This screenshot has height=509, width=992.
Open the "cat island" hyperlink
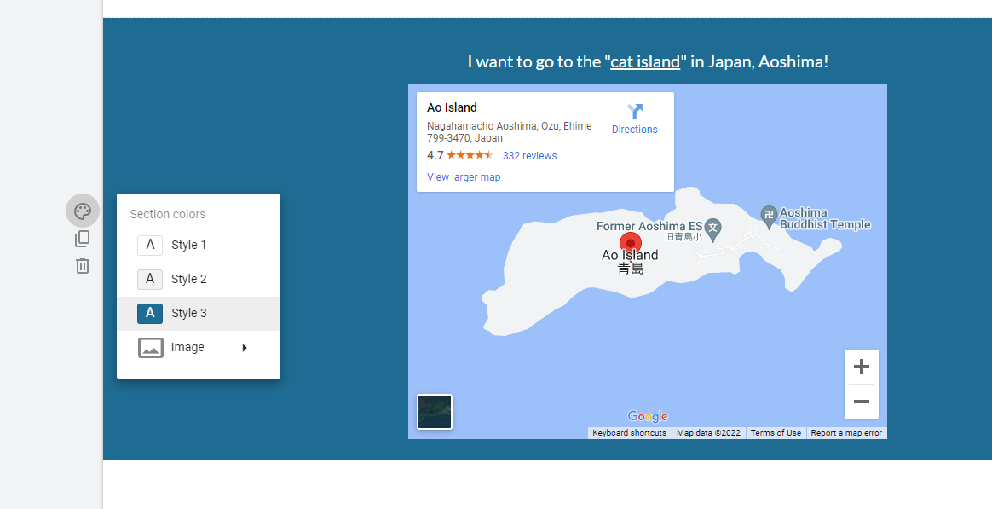tap(644, 62)
